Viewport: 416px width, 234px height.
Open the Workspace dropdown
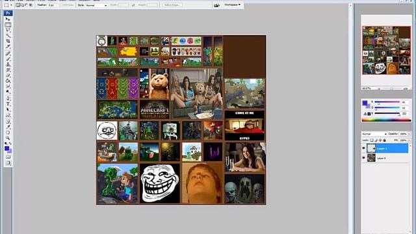(232, 5)
